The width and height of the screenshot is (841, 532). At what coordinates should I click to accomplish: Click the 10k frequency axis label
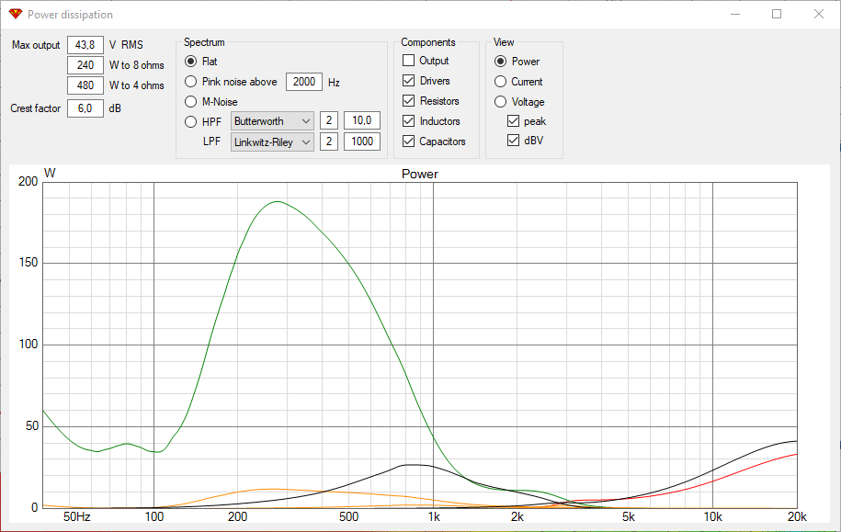click(713, 517)
